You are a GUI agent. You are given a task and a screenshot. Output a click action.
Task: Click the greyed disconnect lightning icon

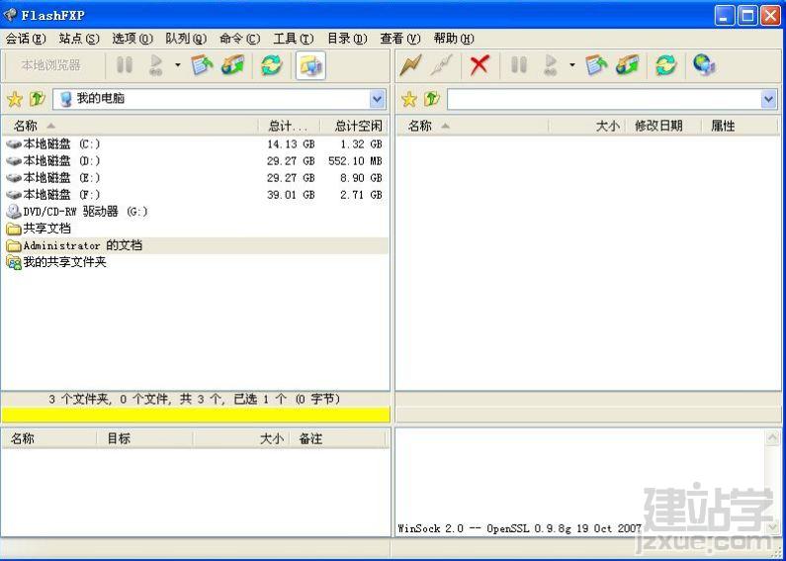click(442, 65)
